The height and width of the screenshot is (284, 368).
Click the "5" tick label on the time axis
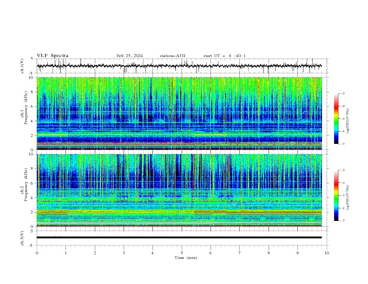point(182,253)
